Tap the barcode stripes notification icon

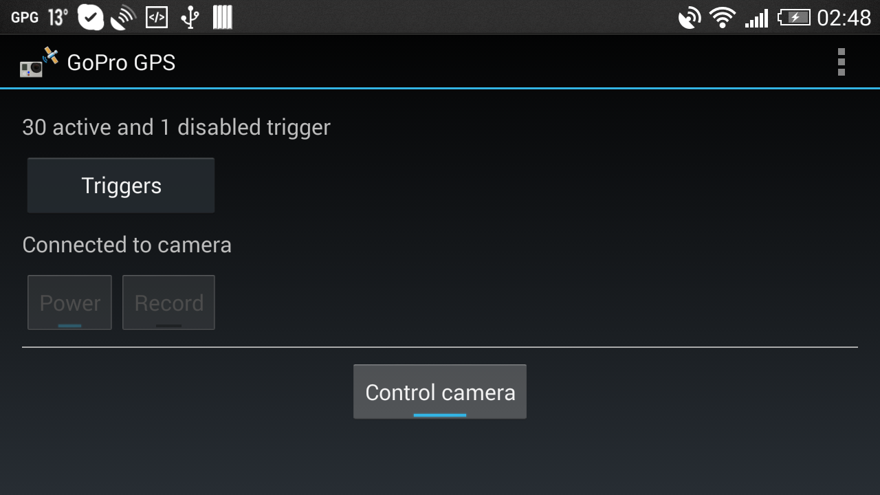coord(222,17)
